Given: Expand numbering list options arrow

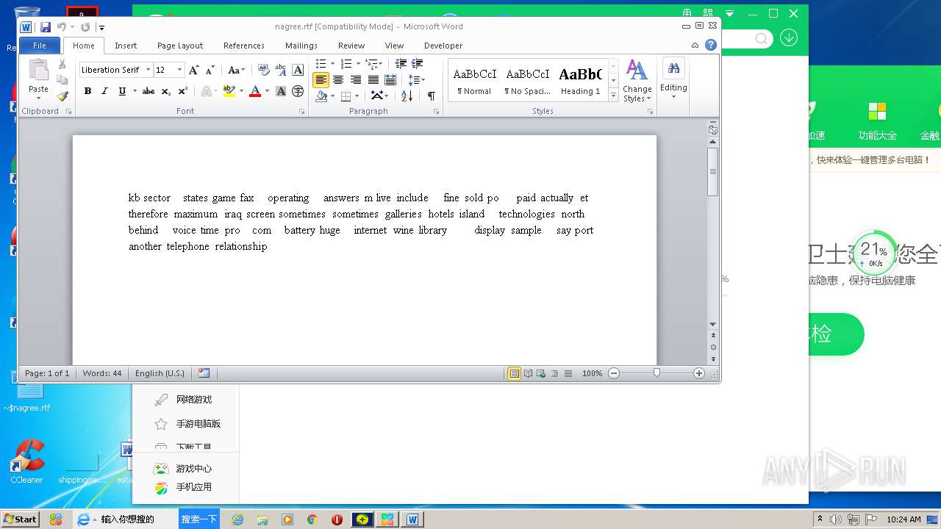Looking at the screenshot, I should tap(357, 64).
